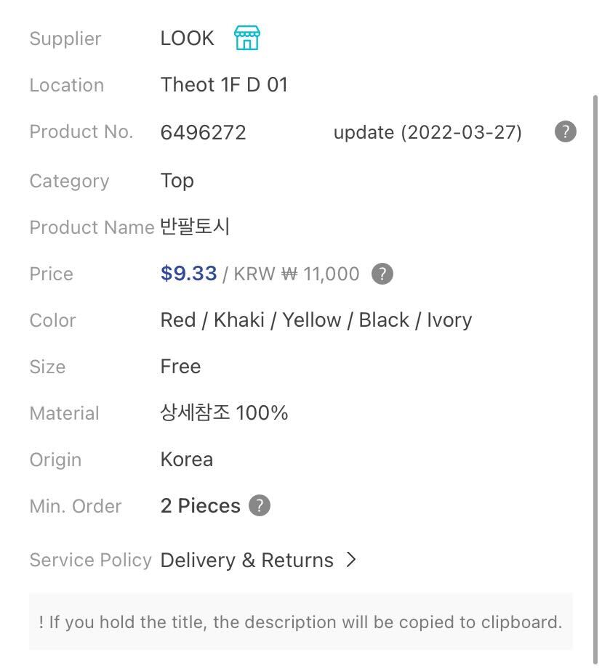
Task: Click the Korea origin value
Action: click(186, 460)
